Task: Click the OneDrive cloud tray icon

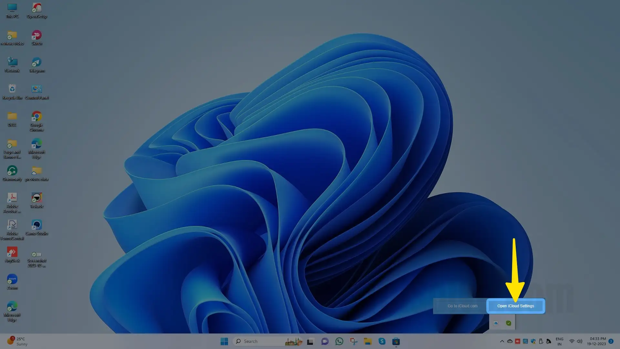Action: coord(510,341)
